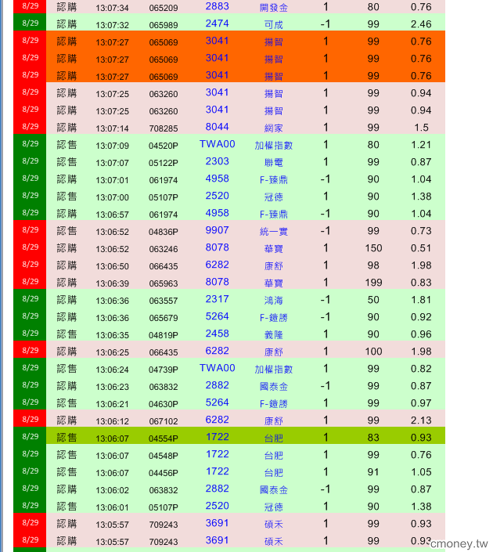Select warrant code 065679

pyautogui.click(x=164, y=318)
